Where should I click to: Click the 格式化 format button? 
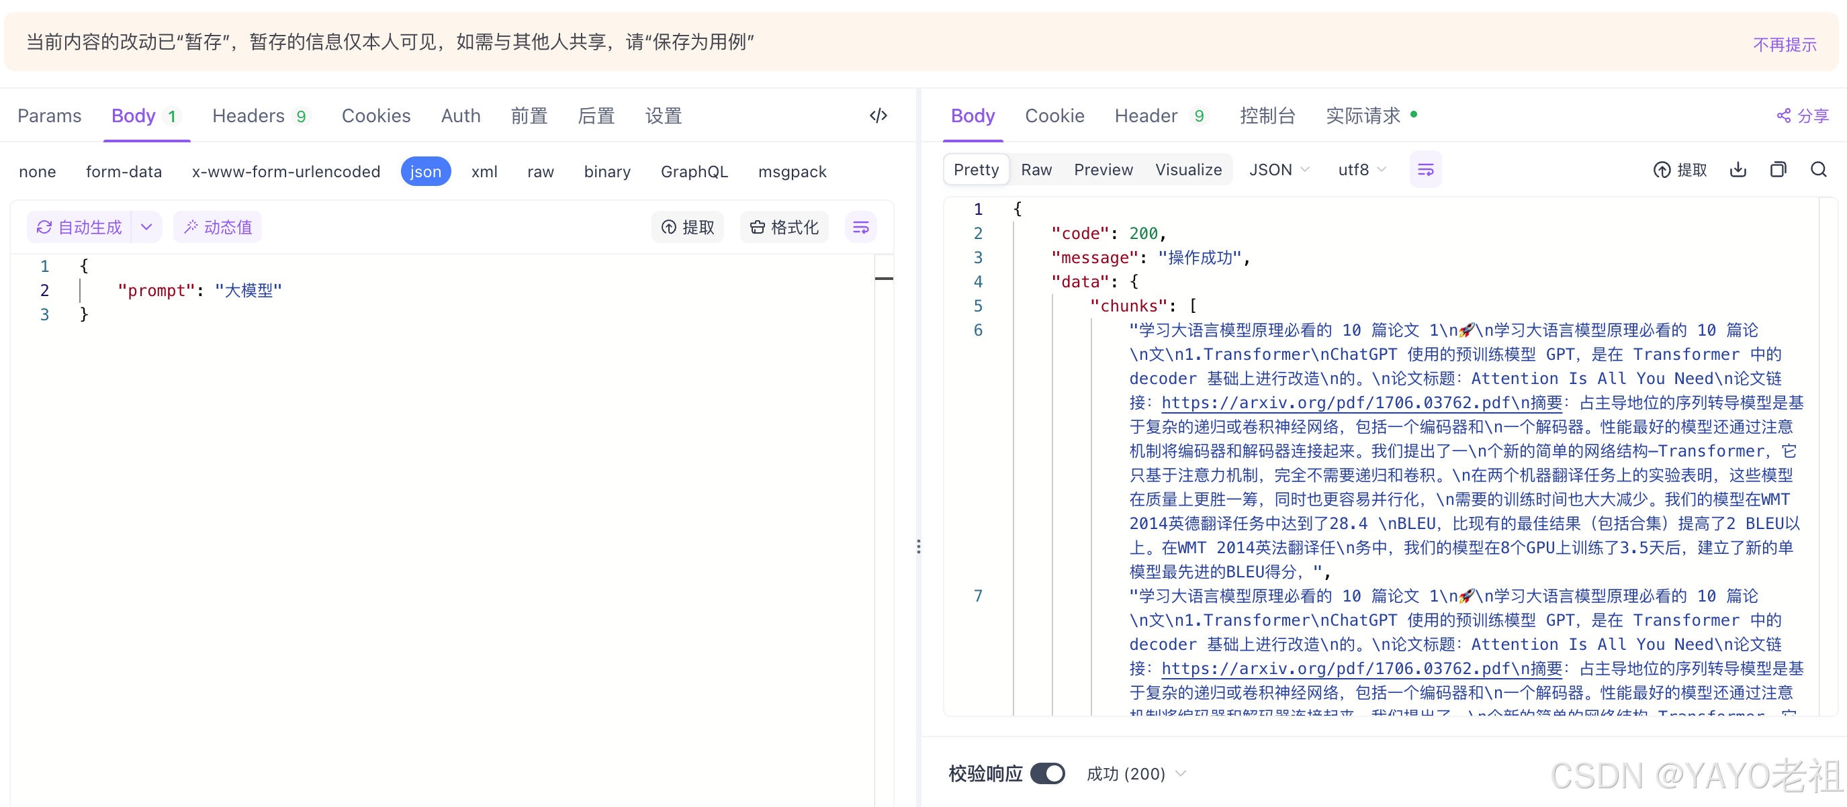(x=784, y=227)
